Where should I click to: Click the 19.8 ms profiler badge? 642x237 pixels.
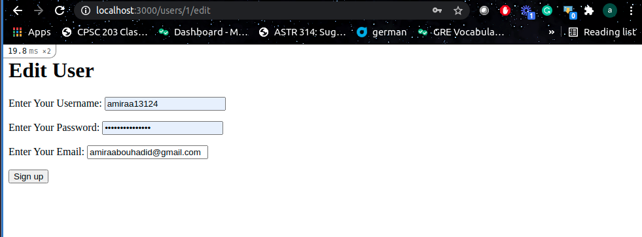click(x=29, y=51)
